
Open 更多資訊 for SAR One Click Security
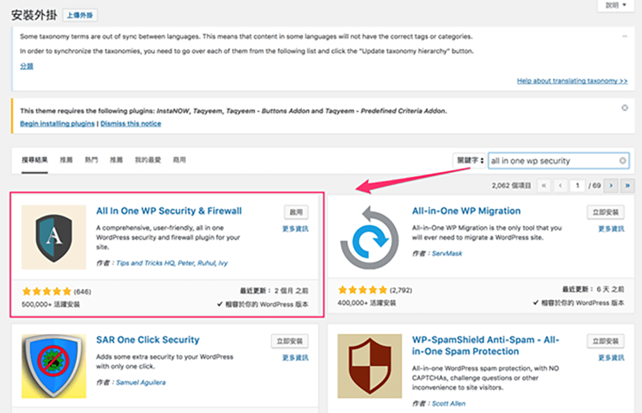point(295,358)
